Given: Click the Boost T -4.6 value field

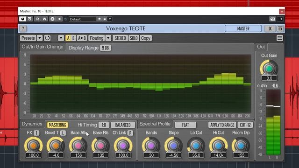Looking at the screenshot, I should pyautogui.click(x=56, y=155).
